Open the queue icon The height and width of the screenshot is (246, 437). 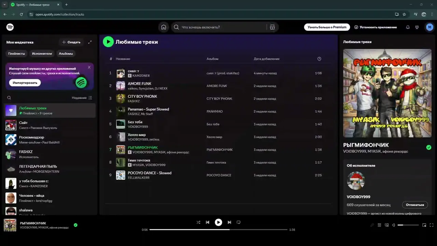[x=379, y=225]
